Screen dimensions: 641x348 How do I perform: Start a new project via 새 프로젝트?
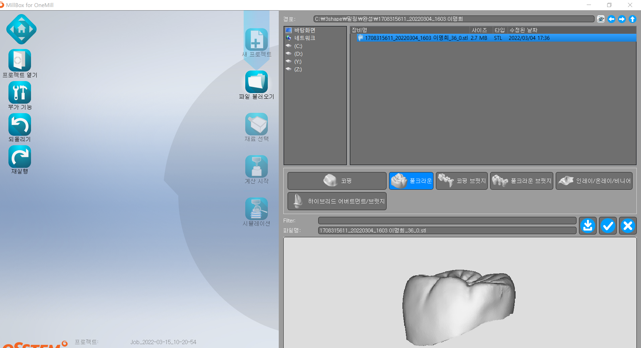coord(257,39)
